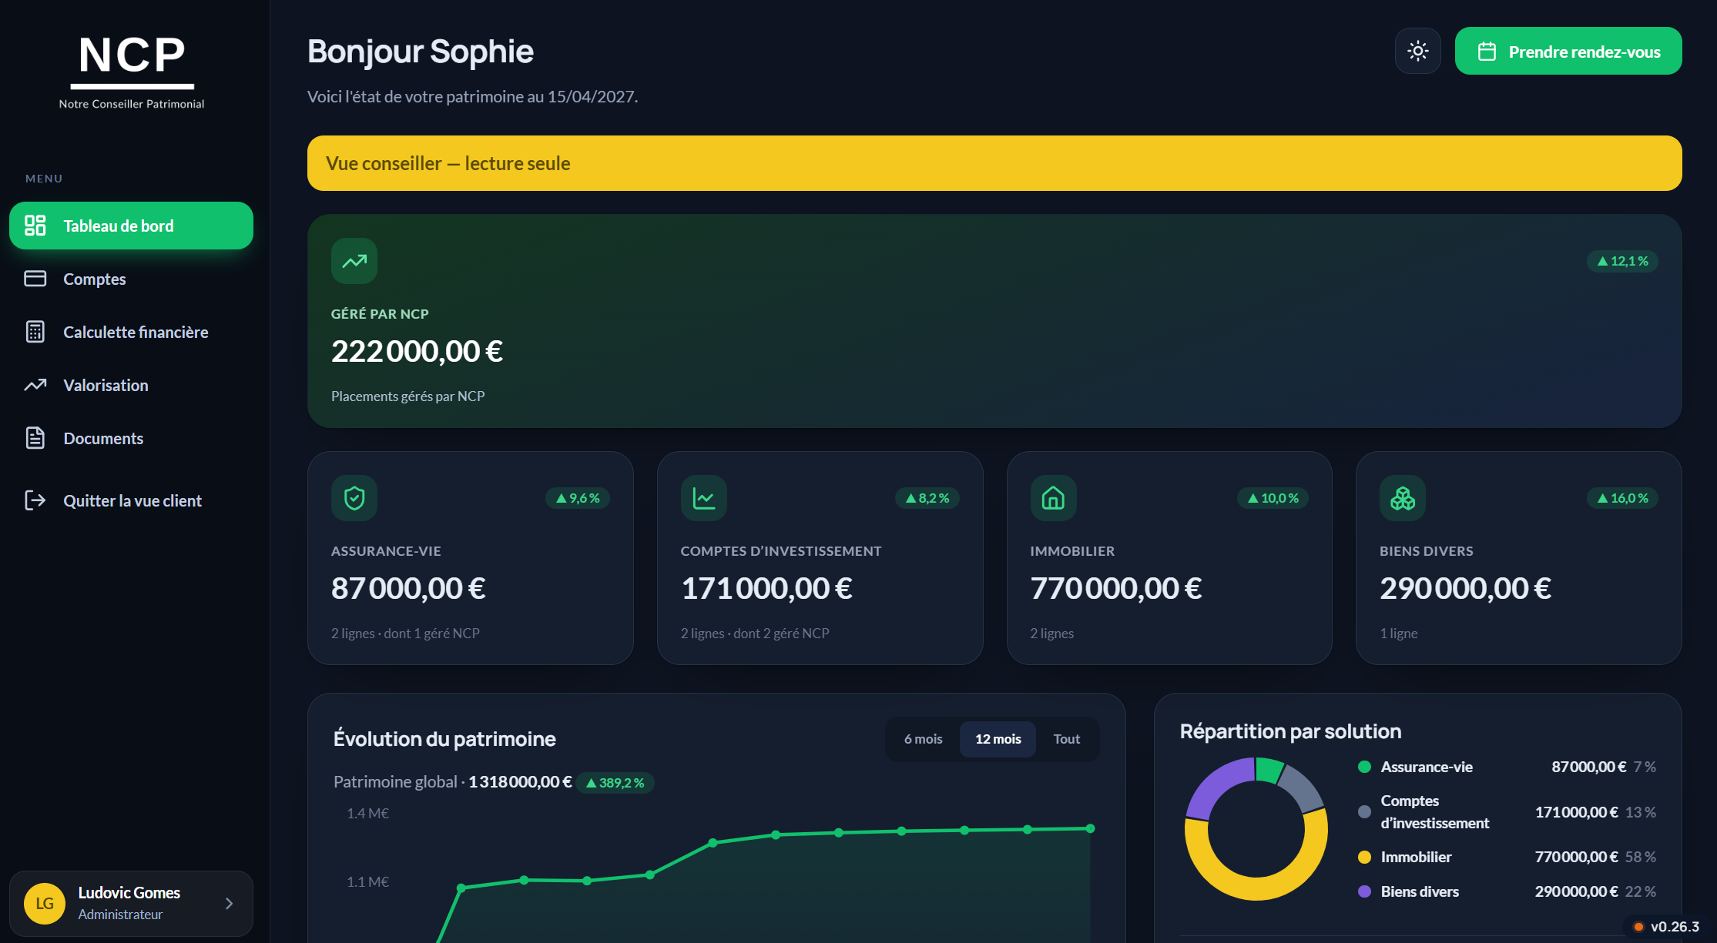1717x943 pixels.
Task: Click the house icon on Immobilier card
Action: (x=1054, y=498)
